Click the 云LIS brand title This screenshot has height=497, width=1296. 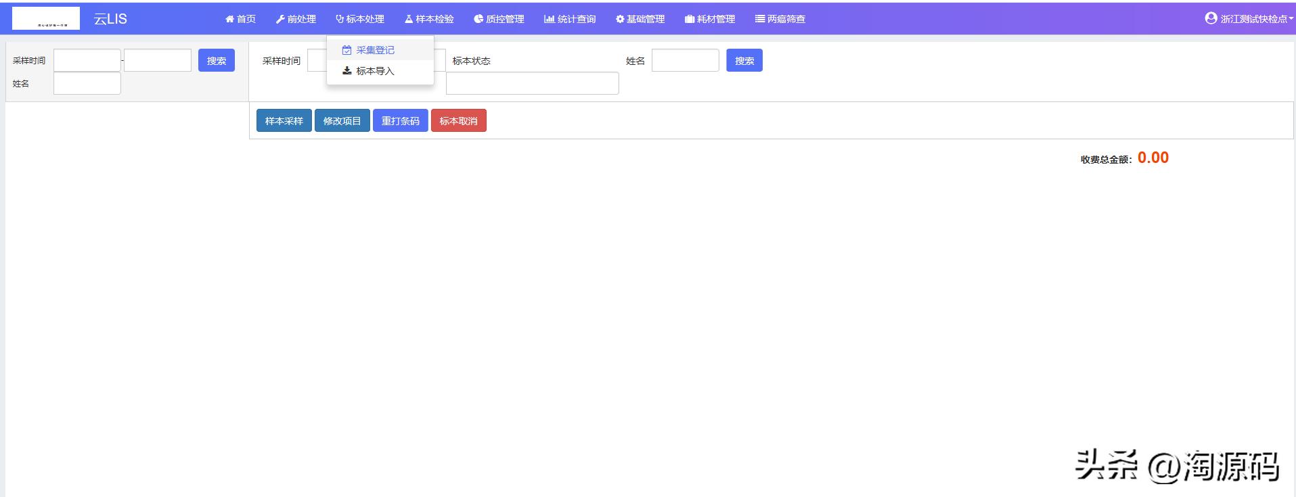point(110,19)
